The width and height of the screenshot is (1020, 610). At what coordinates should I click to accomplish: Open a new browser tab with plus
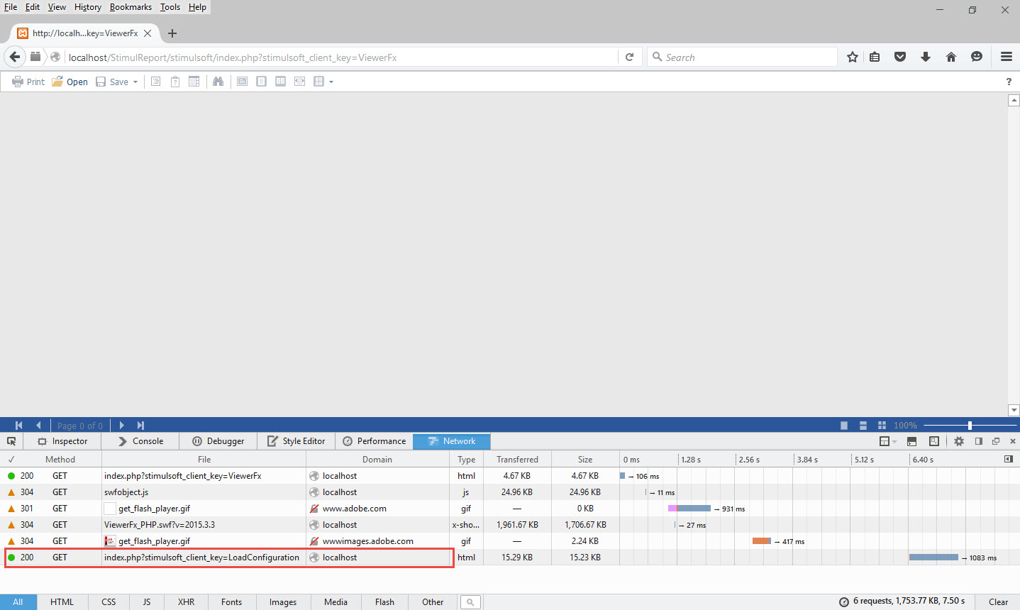172,33
